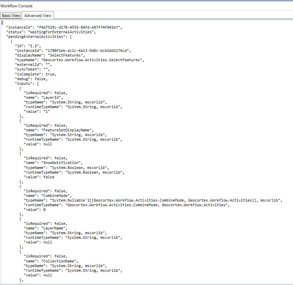This screenshot has height=285, width=293.
Task: Click the "name": "LayerName" line
Action: pyautogui.click(x=46, y=228)
